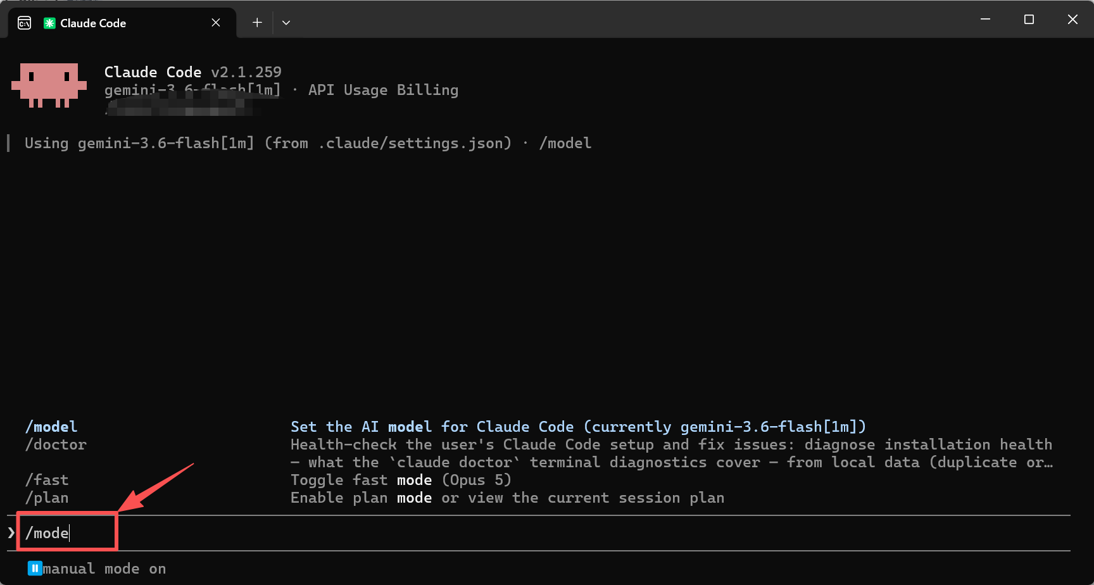Minimize the terminal window
Screen dimensions: 1094x585
coord(985,19)
